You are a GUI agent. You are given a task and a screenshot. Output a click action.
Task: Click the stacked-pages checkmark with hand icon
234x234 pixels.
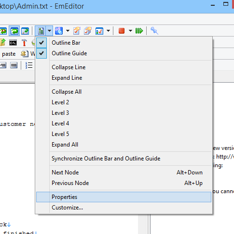(x=88, y=31)
